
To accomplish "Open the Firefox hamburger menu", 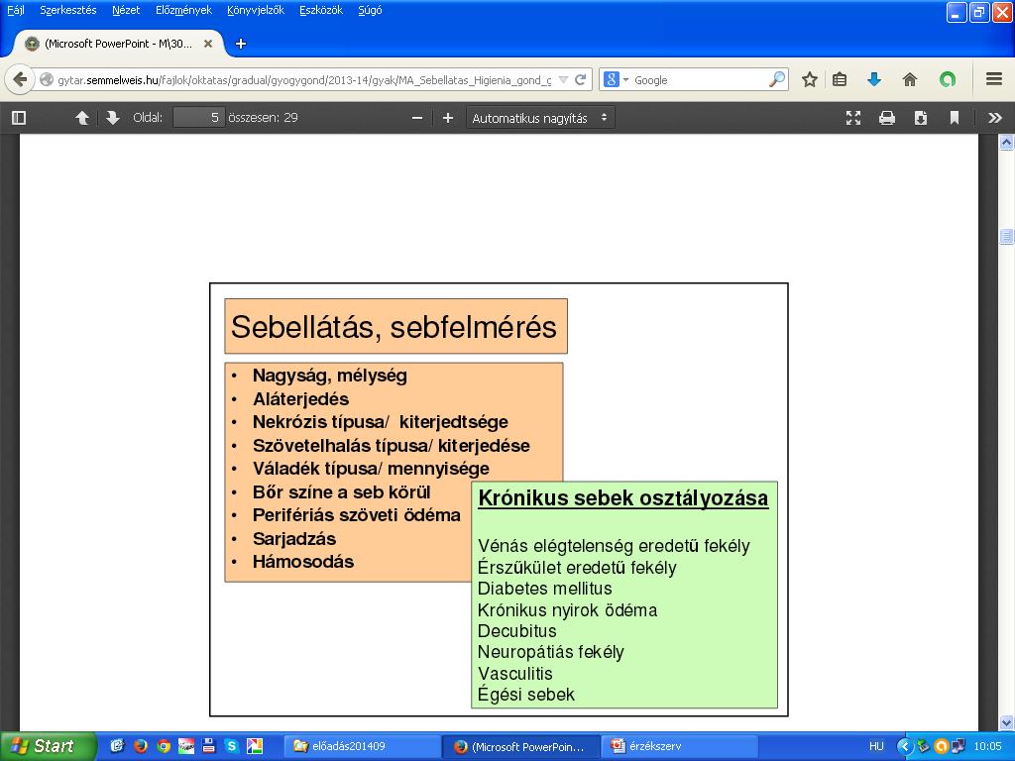I will (x=994, y=79).
